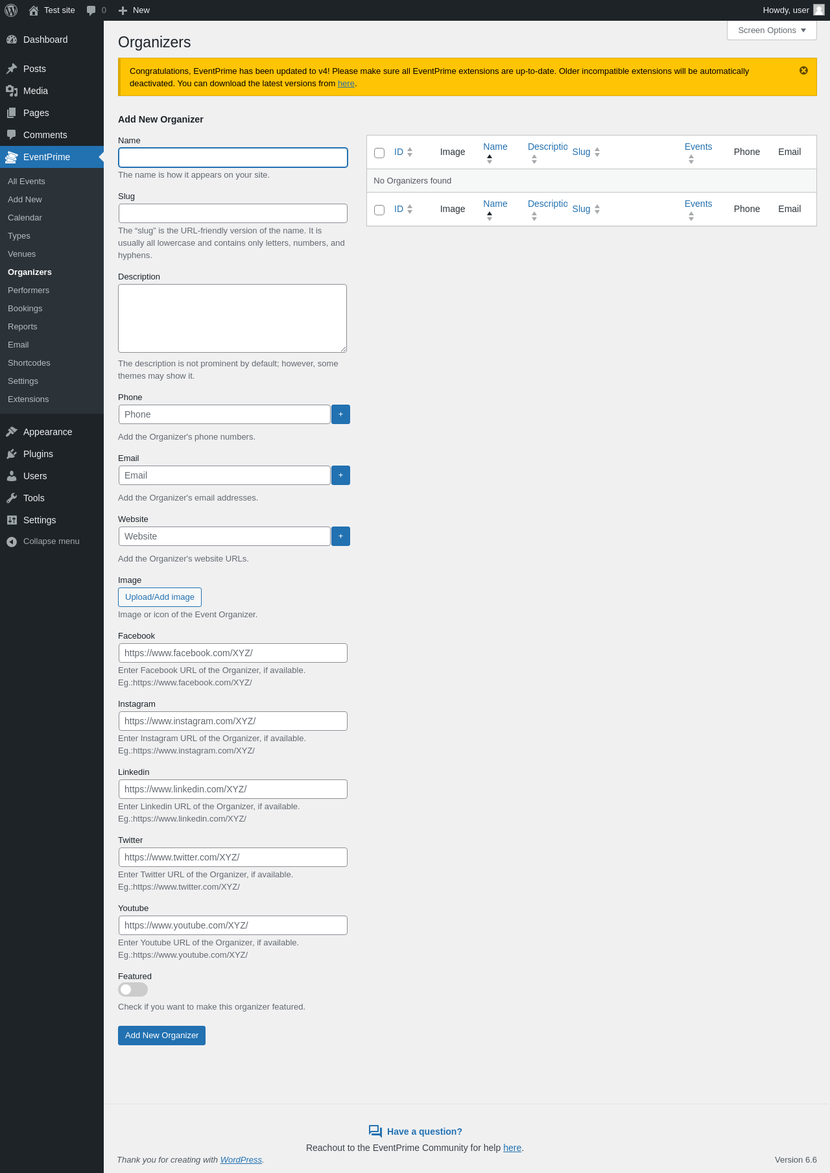The height and width of the screenshot is (1173, 830).
Task: Click the Plugins plug icon
Action: click(x=12, y=454)
